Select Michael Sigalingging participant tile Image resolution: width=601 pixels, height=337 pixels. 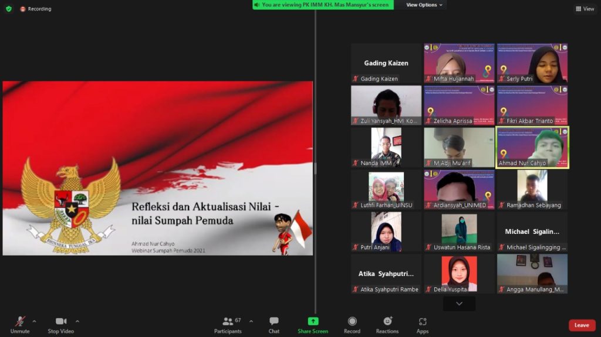(x=532, y=232)
